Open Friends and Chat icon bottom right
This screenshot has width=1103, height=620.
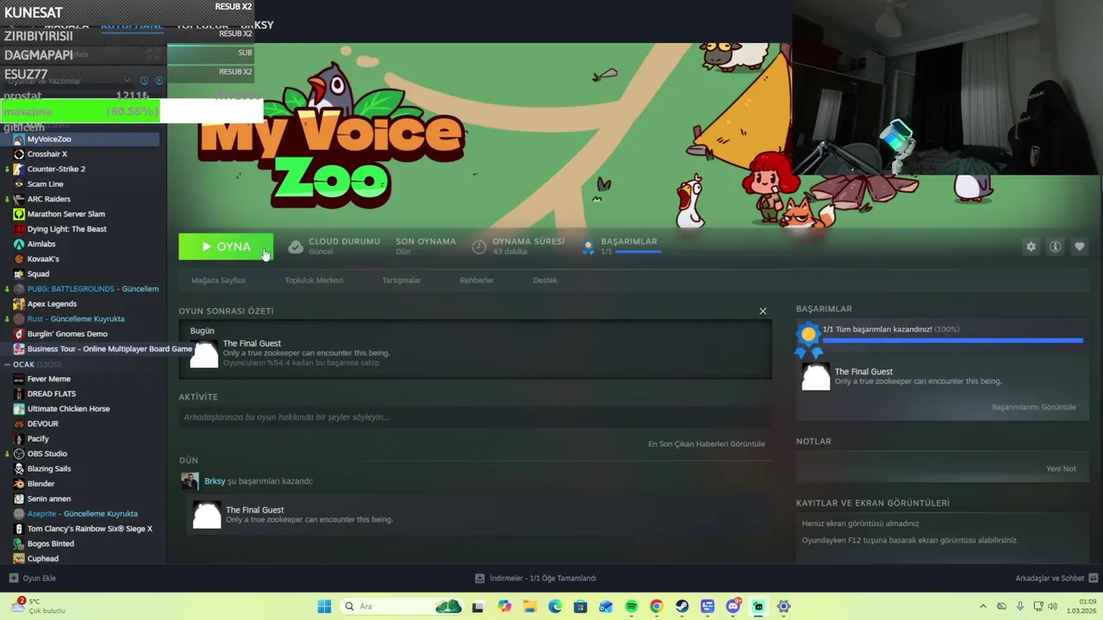(x=1094, y=578)
